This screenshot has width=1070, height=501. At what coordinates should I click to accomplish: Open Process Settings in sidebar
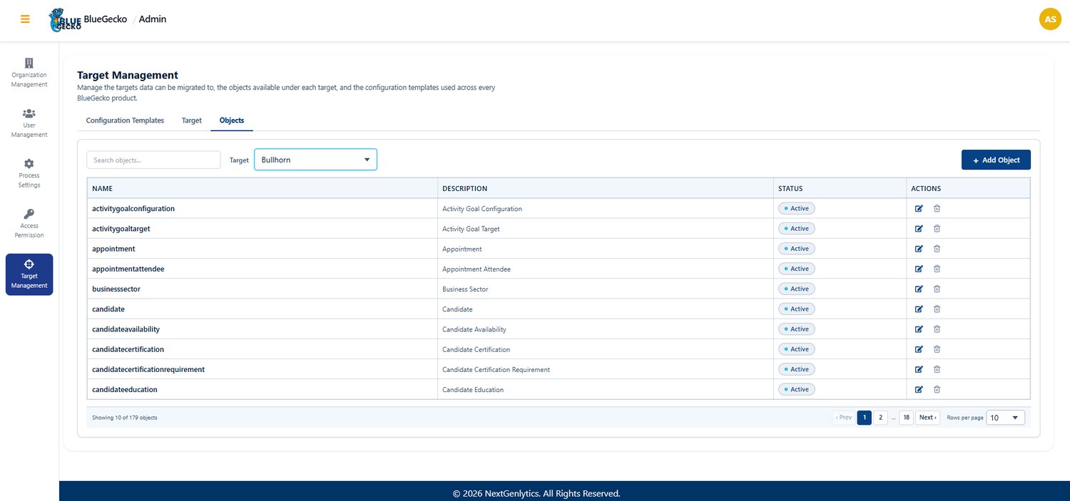[29, 173]
